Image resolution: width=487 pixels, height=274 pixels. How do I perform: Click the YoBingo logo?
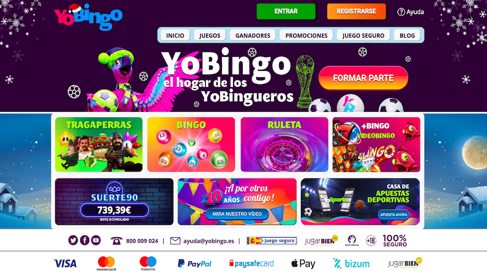tap(88, 17)
